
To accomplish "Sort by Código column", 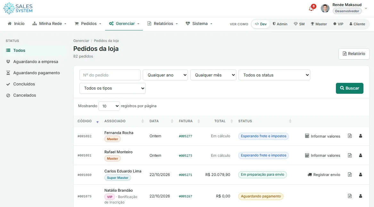I will tap(88, 121).
